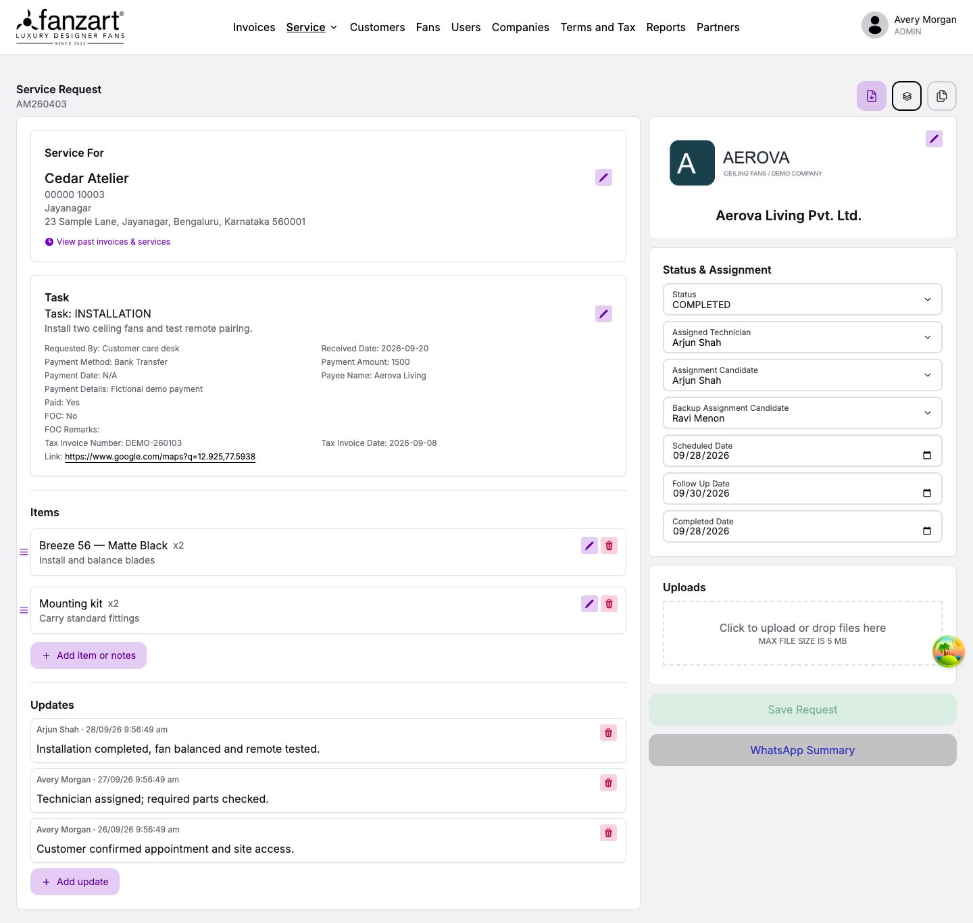Delete the Breeze 56 Matte Black item
The height and width of the screenshot is (923, 973).
coord(609,545)
